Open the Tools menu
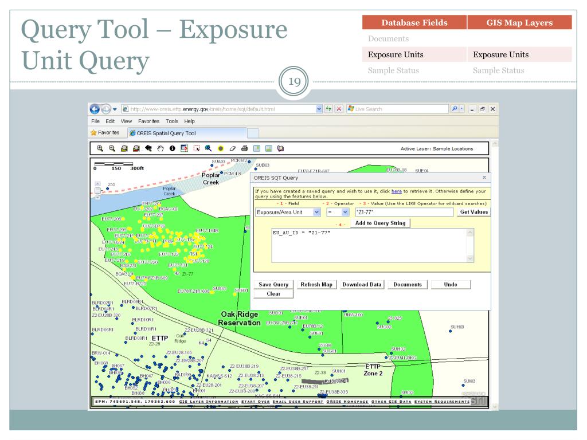This screenshot has width=587, height=440. click(172, 121)
